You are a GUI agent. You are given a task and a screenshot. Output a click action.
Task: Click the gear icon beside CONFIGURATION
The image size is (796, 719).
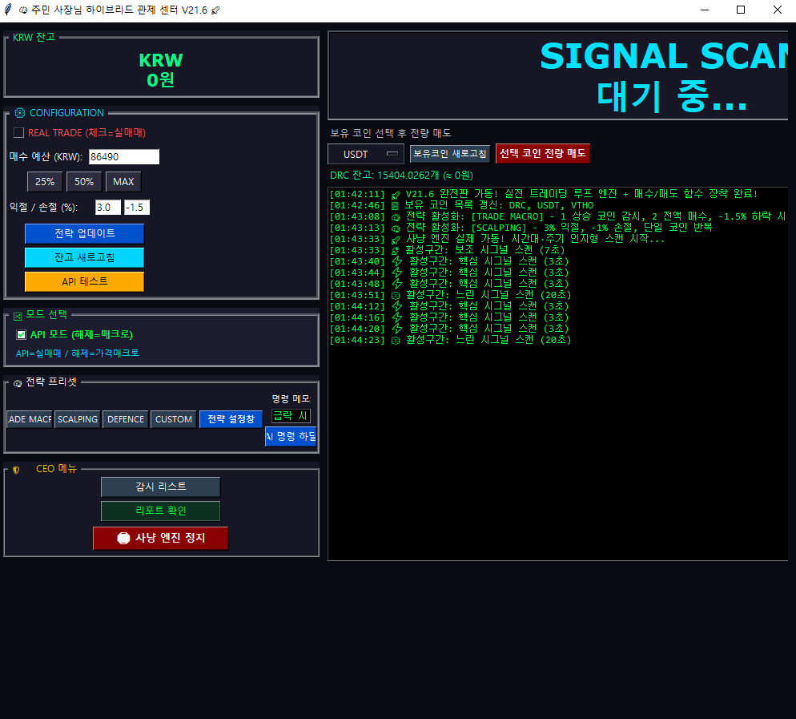click(x=20, y=113)
